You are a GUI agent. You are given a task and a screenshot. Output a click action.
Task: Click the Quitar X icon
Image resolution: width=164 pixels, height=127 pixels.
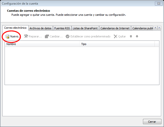tap(116, 36)
